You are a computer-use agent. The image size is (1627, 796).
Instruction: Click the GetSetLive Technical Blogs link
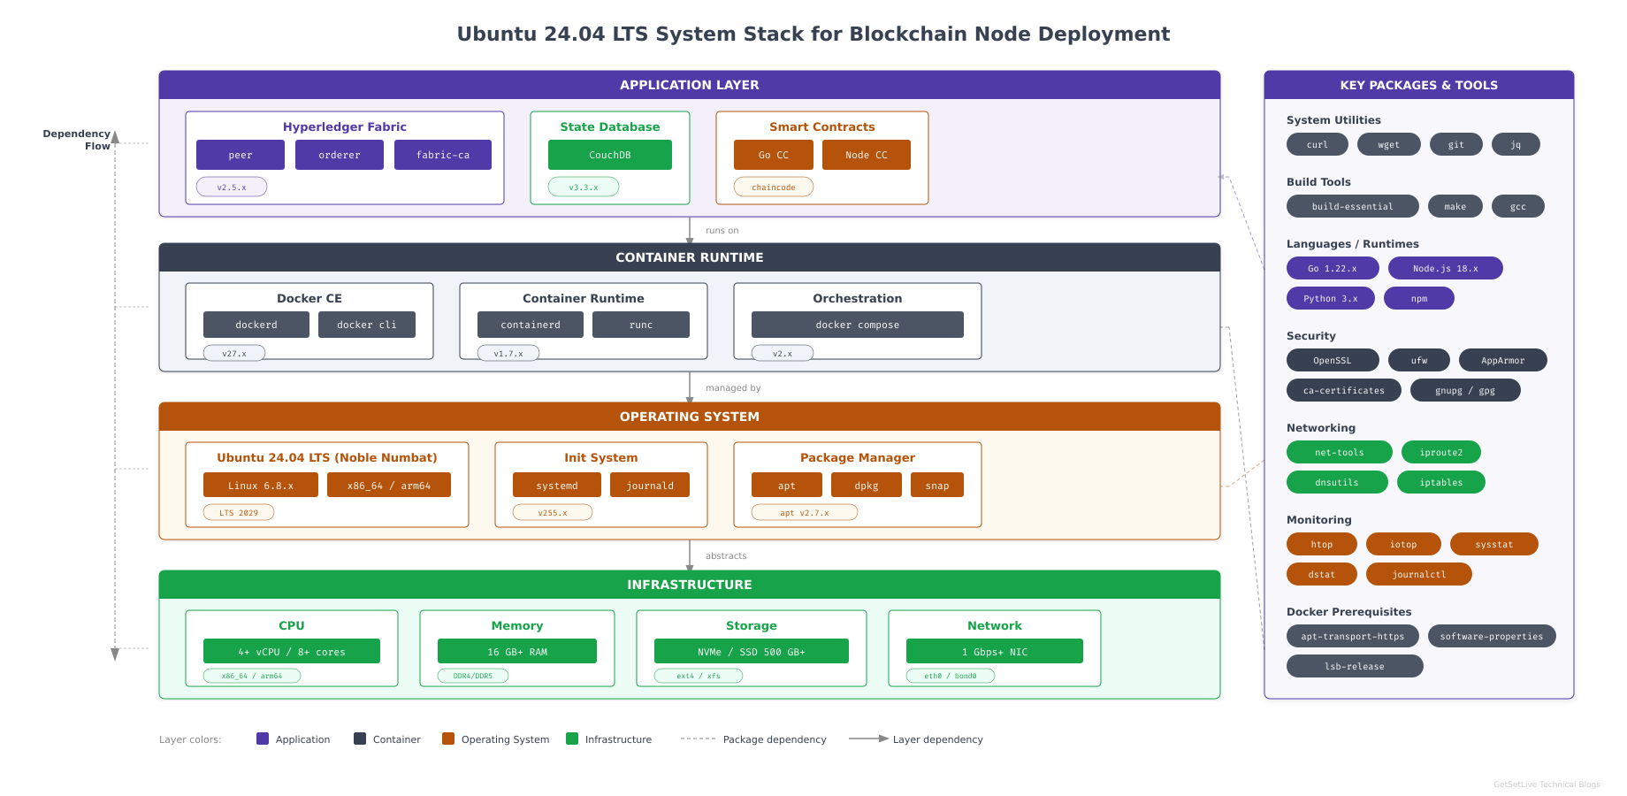1546,784
